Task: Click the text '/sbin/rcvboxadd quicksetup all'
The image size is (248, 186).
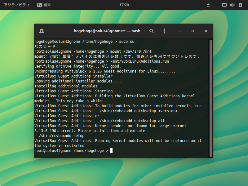Action: 132,121
